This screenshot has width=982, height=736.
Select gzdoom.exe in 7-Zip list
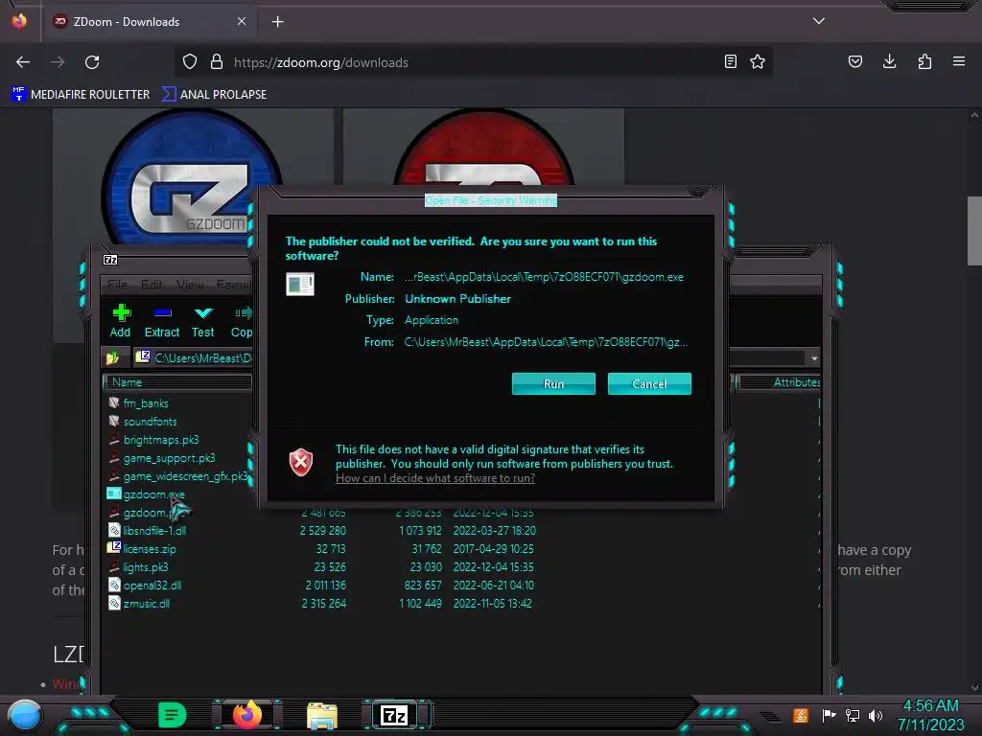click(154, 494)
